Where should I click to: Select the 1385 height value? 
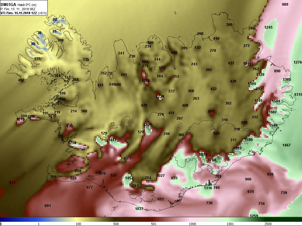click(287, 80)
